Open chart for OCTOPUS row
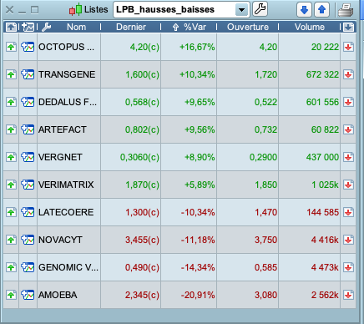 [28, 47]
